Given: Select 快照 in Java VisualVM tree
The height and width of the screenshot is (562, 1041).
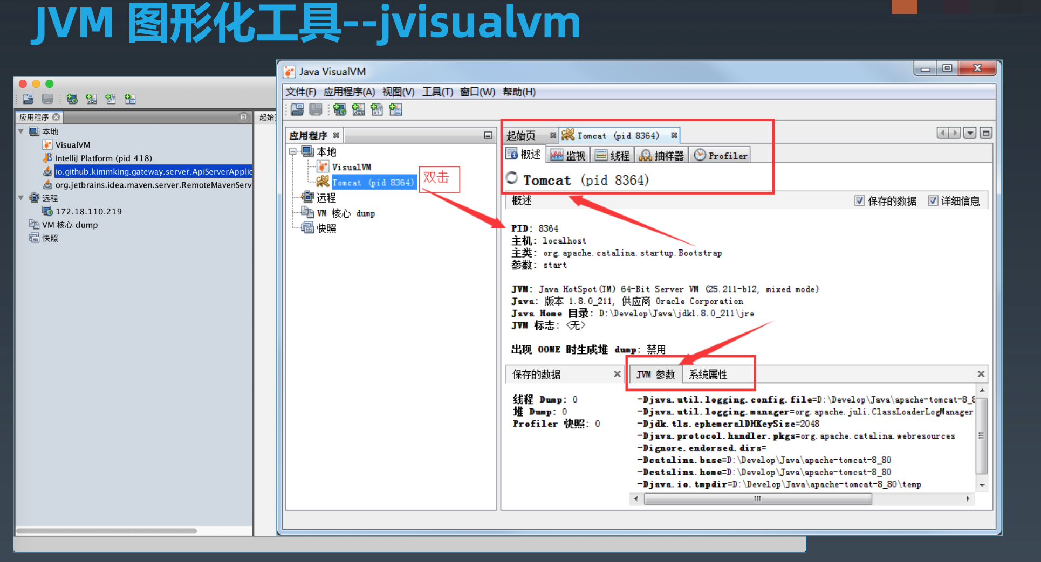Looking at the screenshot, I should [326, 228].
